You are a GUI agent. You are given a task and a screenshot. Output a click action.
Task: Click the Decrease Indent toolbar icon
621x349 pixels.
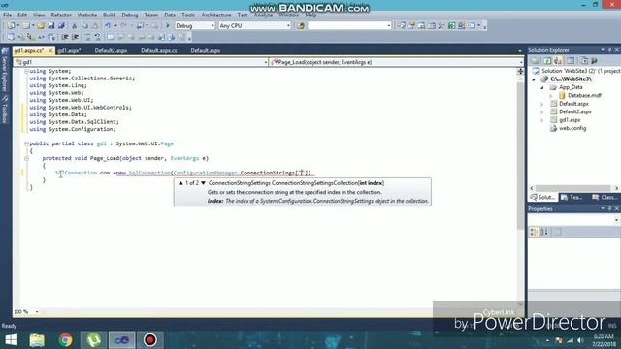(x=65, y=37)
